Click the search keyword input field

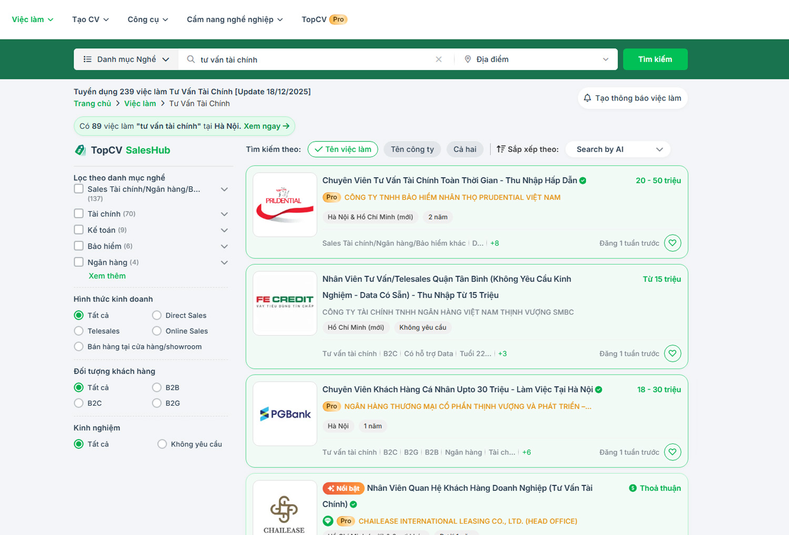click(x=316, y=59)
